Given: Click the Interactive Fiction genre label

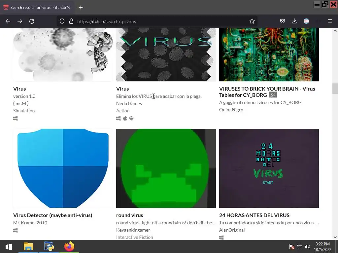Looking at the screenshot, I should point(135,237).
